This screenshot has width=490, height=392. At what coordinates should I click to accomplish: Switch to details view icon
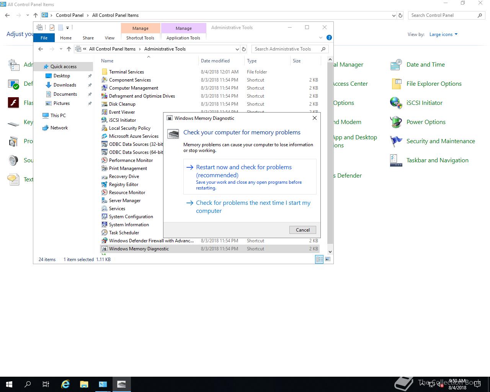(x=319, y=260)
